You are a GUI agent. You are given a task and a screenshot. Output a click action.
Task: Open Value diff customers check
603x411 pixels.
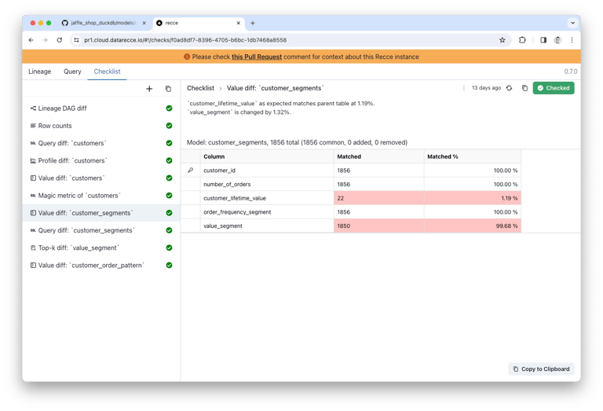tap(100, 178)
